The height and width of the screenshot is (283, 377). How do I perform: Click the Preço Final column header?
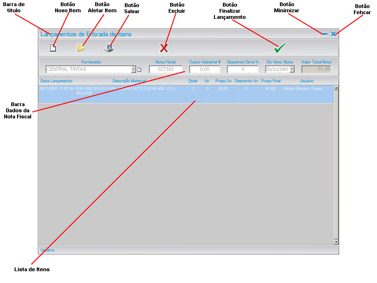[x=270, y=81]
